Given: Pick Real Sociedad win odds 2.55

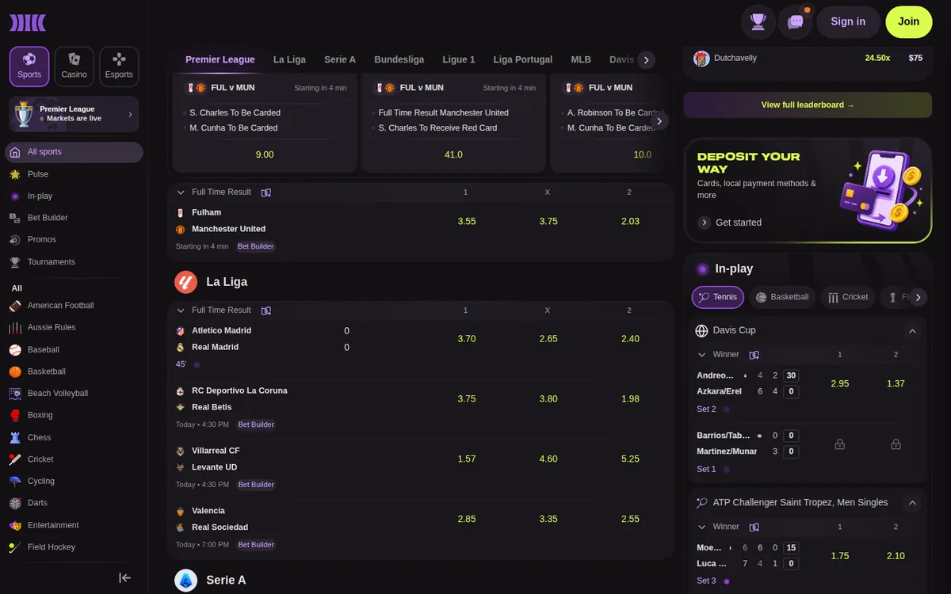Looking at the screenshot, I should pos(630,520).
